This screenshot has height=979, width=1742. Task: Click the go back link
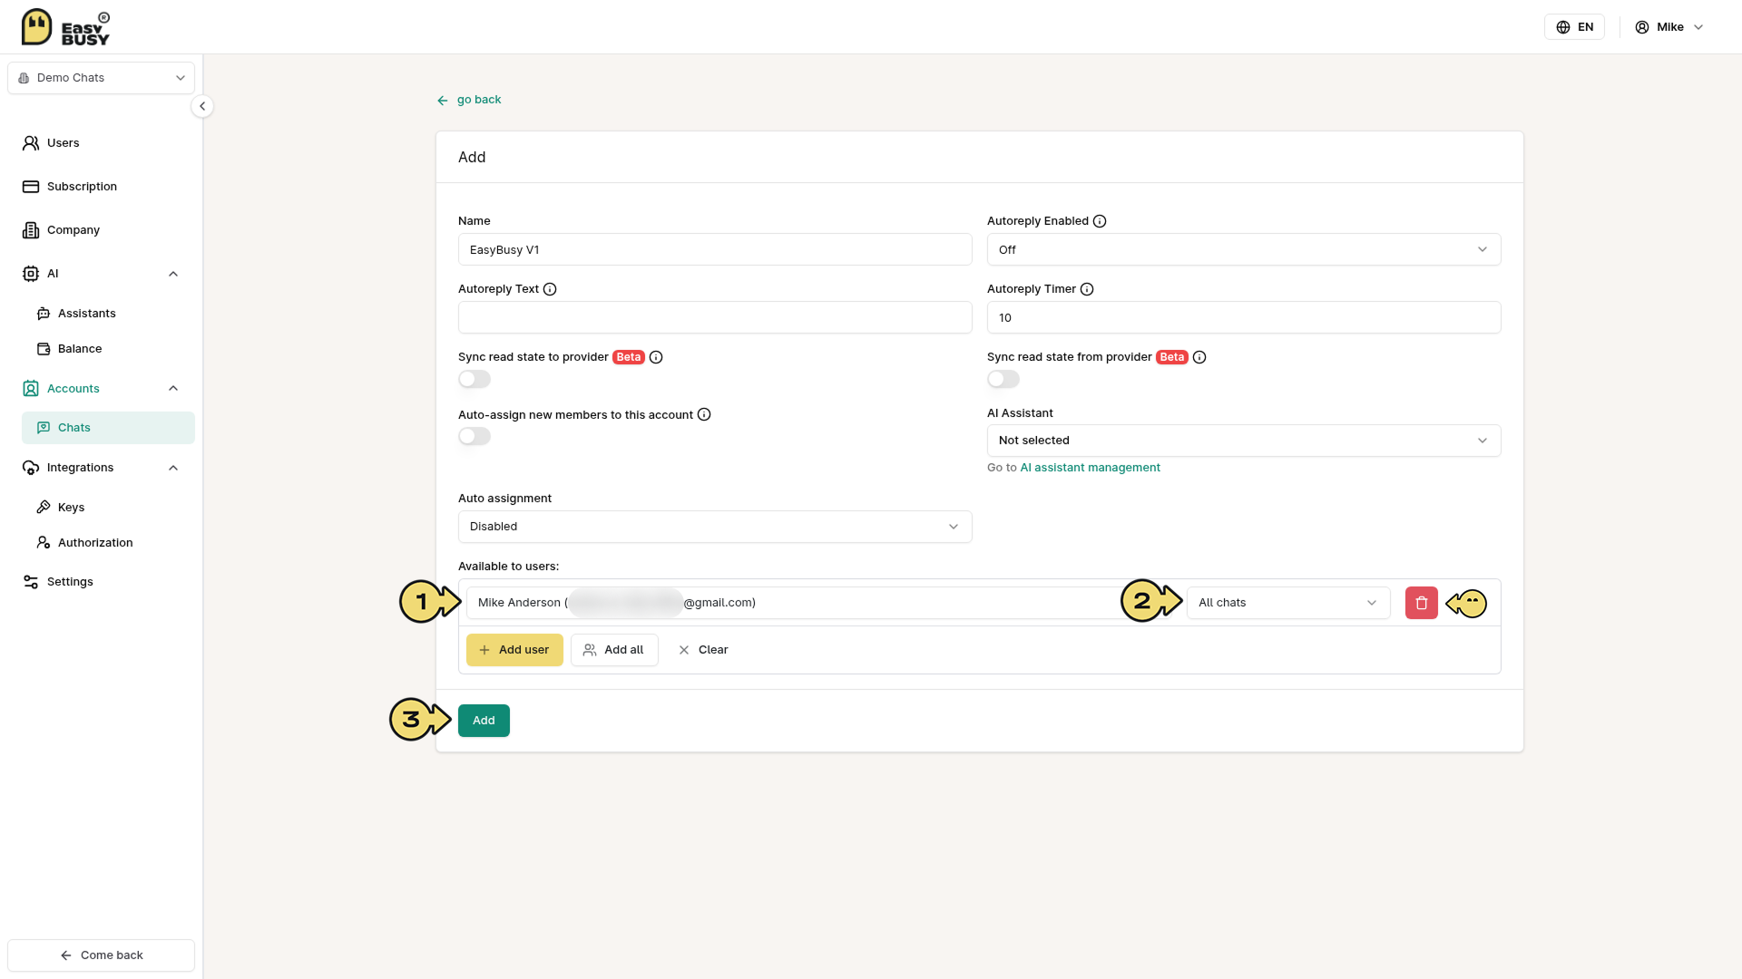point(469,100)
